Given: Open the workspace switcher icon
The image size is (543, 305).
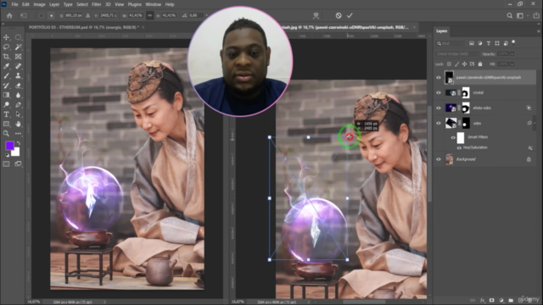Looking at the screenshot, I should pyautogui.click(x=520, y=15).
